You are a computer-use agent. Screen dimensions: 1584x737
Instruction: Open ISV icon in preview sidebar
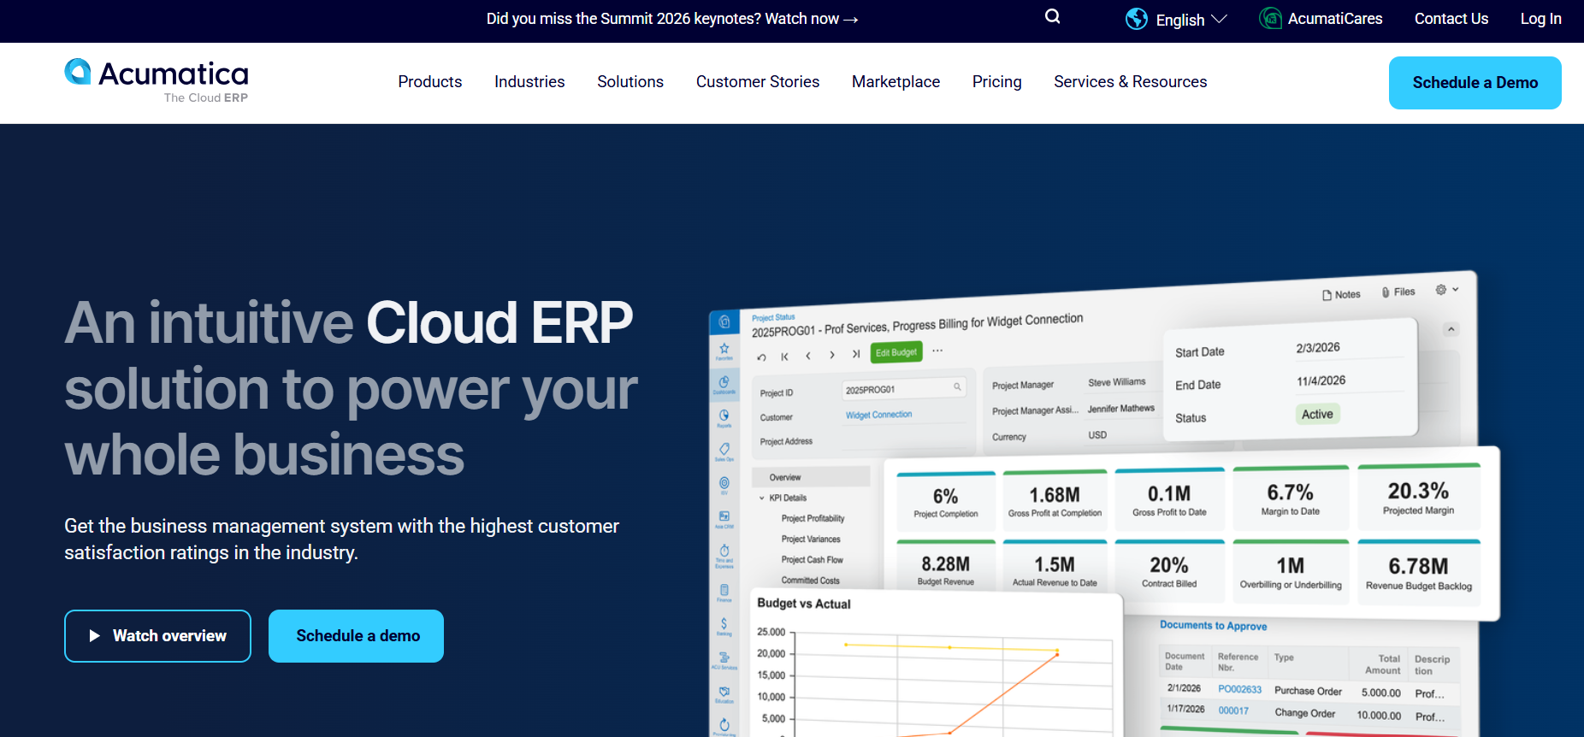coord(724,485)
